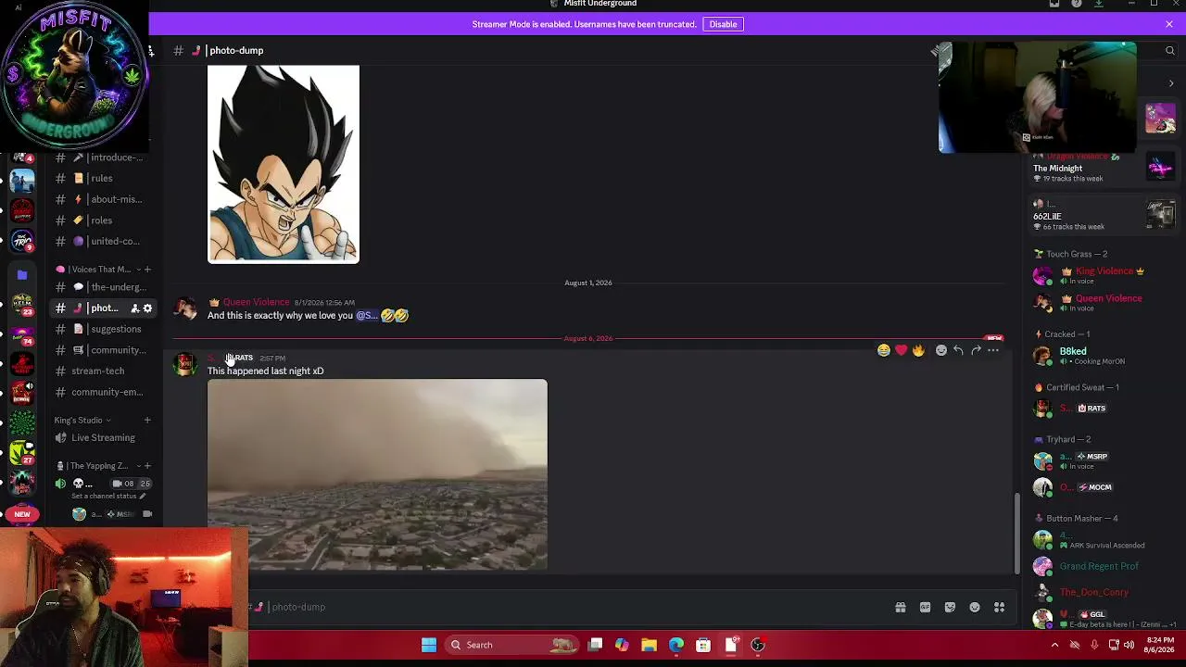Go to the stream-tech channel
This screenshot has width=1186, height=667.
[x=104, y=371]
